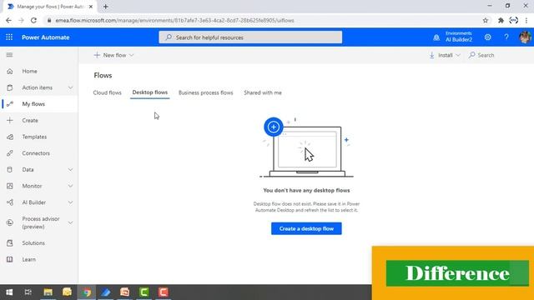Viewport: 534px width, 300px height.
Task: Click the Home icon in sidebar
Action: pyautogui.click(x=10, y=72)
